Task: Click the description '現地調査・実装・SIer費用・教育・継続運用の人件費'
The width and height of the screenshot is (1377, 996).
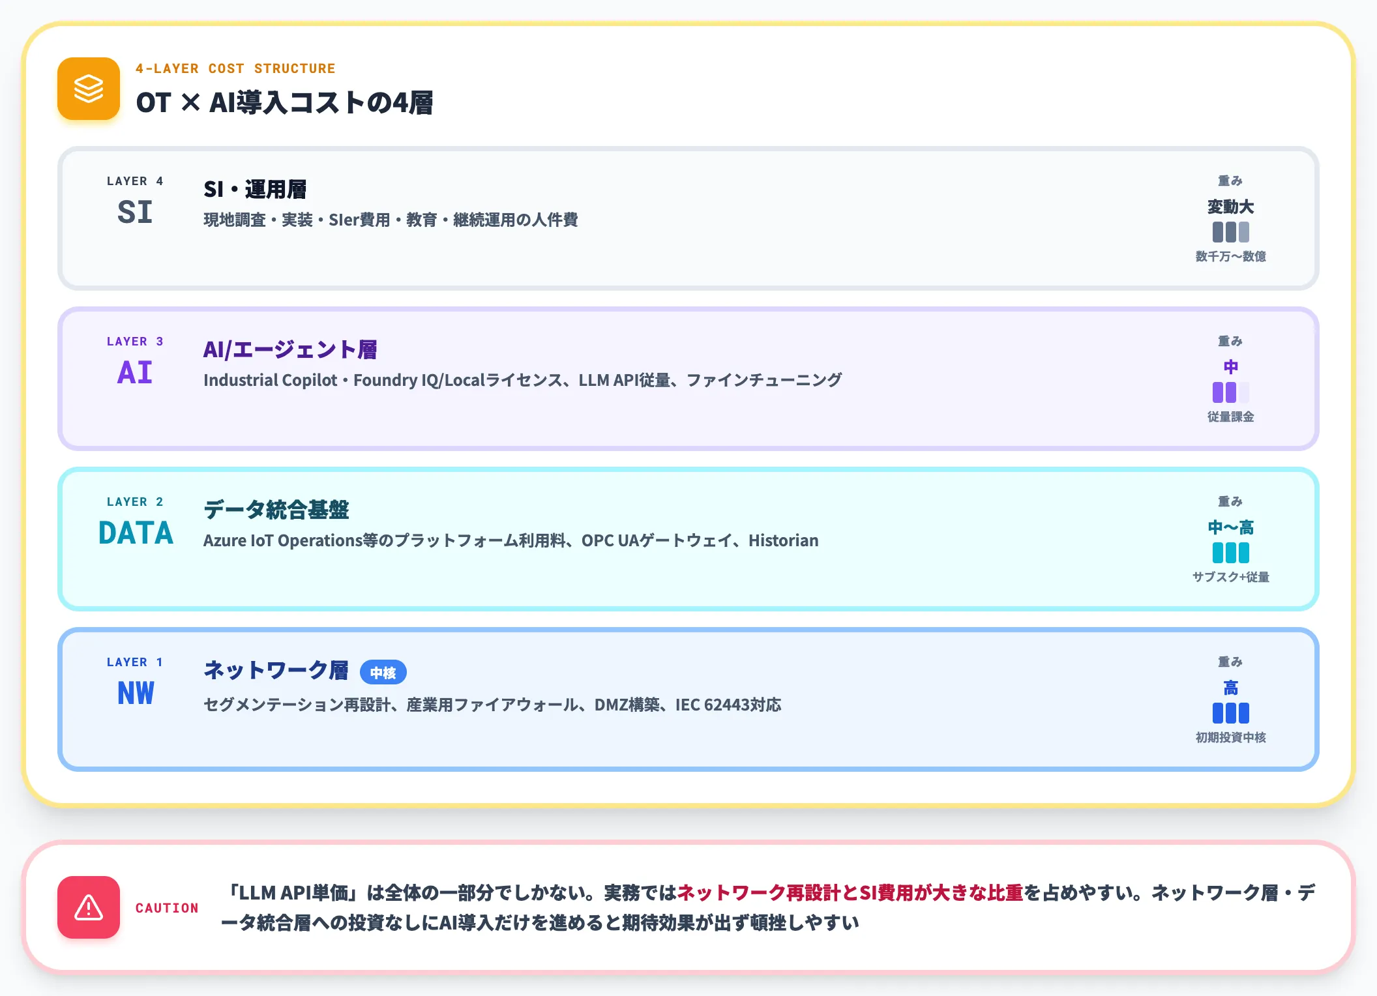Action: (391, 220)
